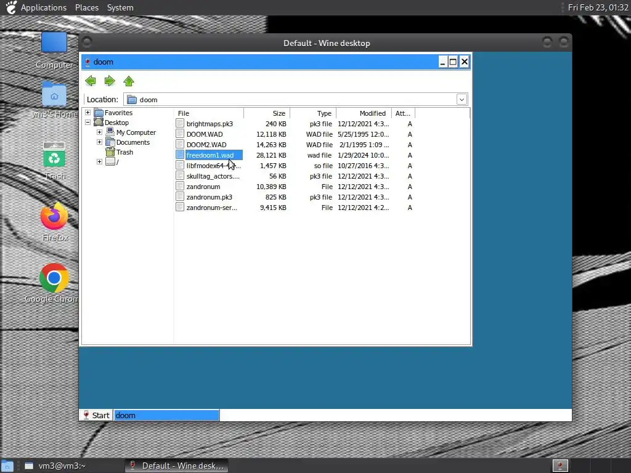Go back with the green left arrow
This screenshot has height=473, width=631.
(91, 81)
